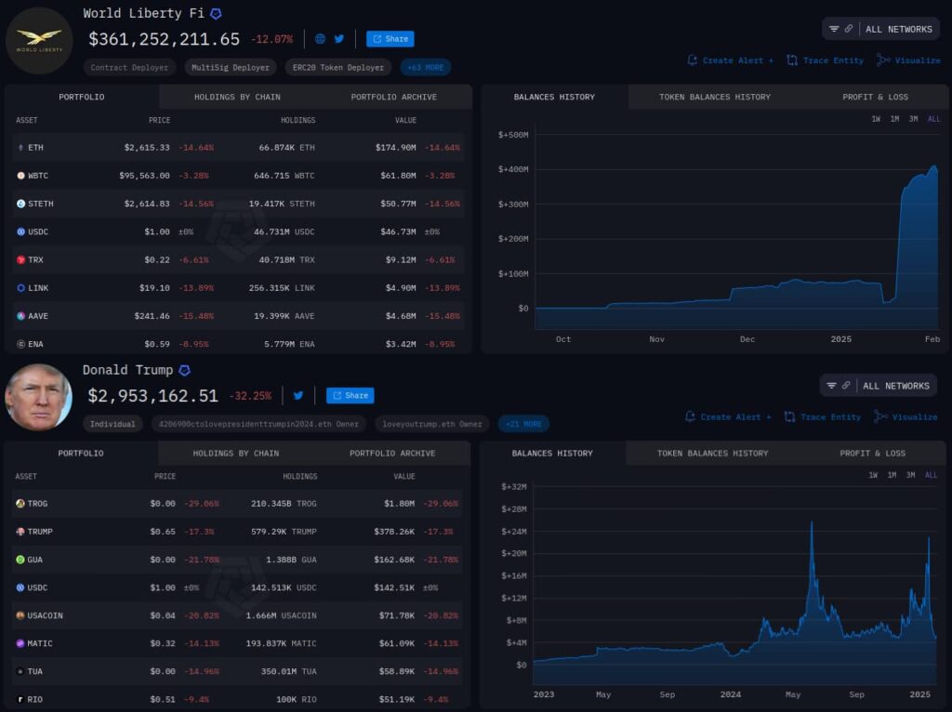Open Donald Trump's Profit & Loss tab
This screenshot has width=952, height=712.
click(x=872, y=453)
